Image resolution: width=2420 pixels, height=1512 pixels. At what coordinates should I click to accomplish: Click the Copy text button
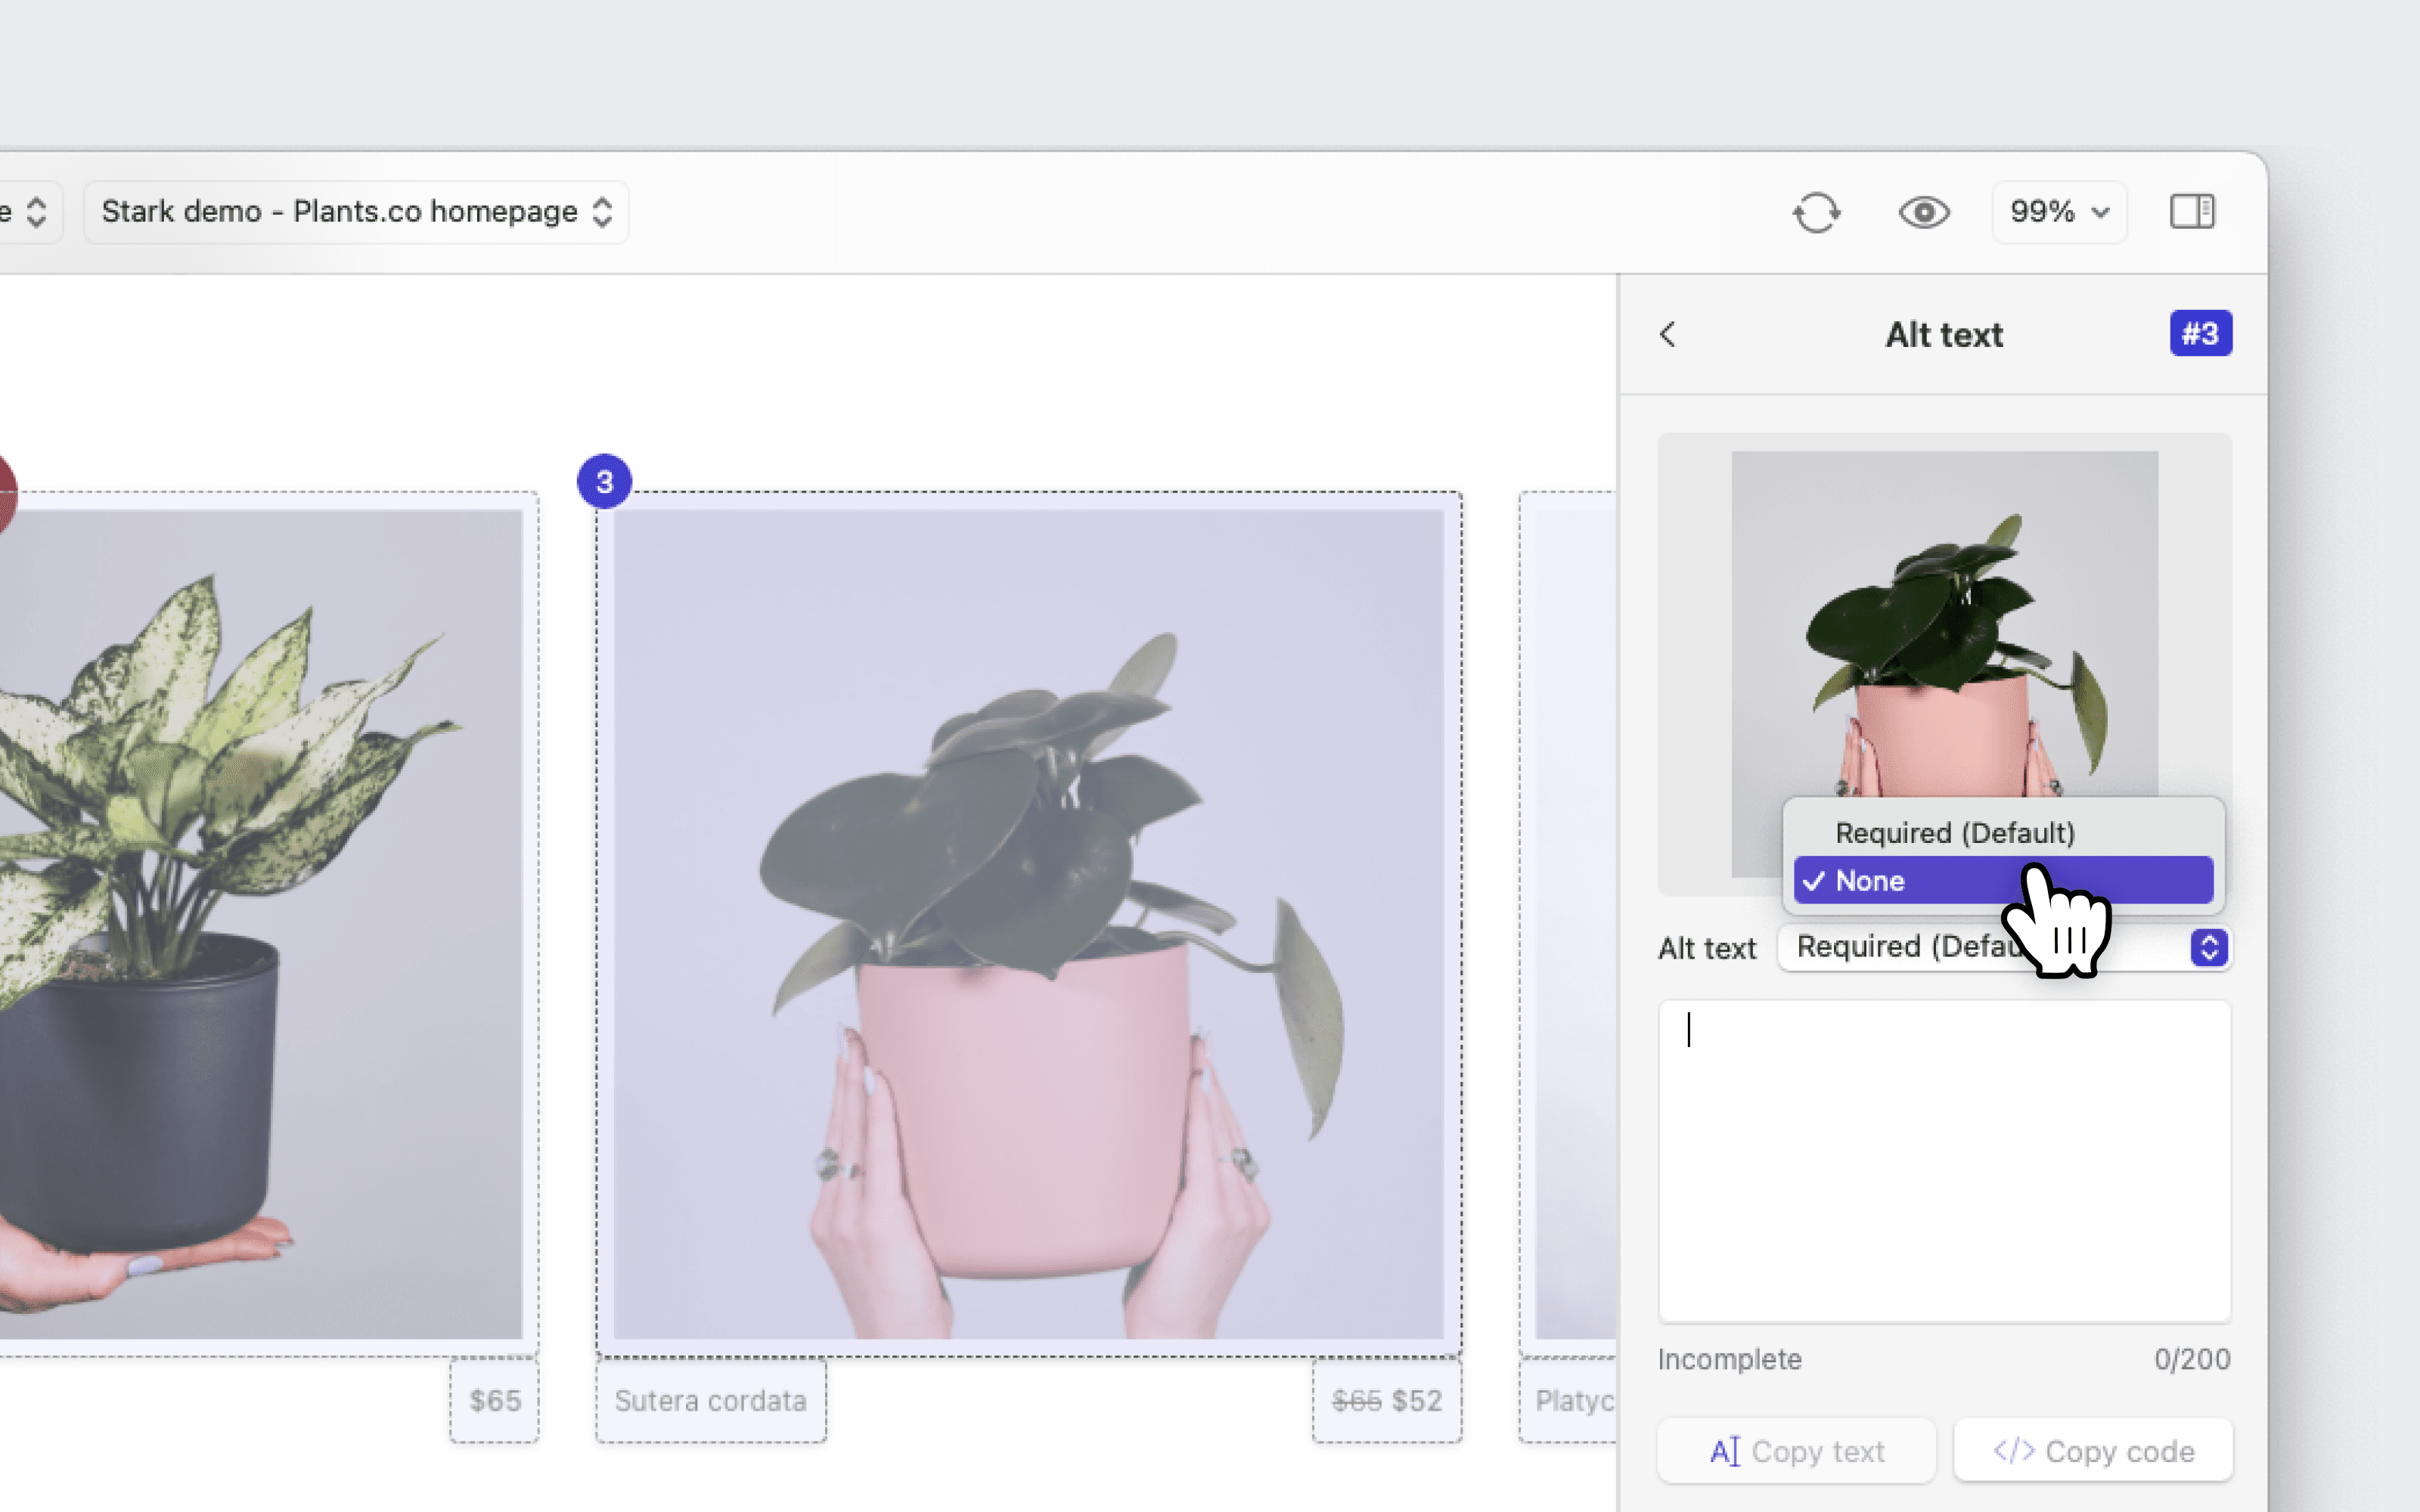1796,1451
